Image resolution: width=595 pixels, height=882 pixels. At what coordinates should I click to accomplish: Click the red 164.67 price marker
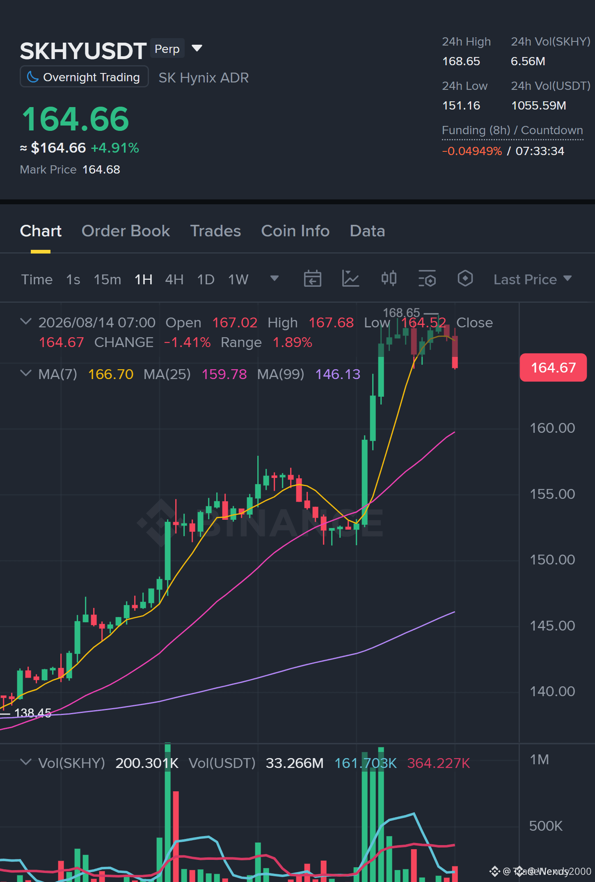553,368
